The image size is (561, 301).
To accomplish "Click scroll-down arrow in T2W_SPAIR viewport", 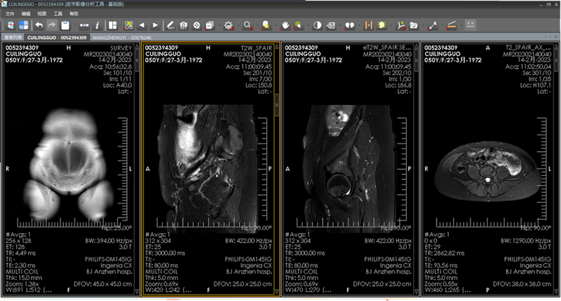I will click(277, 292).
